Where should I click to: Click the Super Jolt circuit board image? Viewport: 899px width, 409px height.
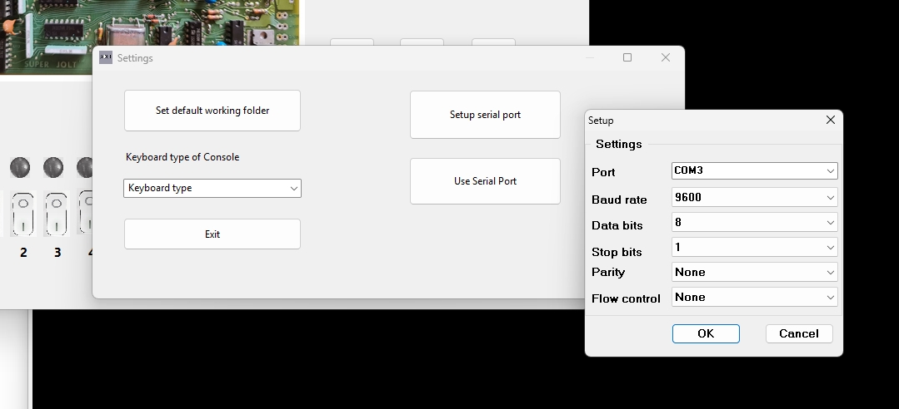(150, 33)
